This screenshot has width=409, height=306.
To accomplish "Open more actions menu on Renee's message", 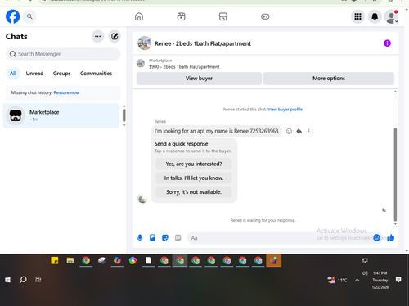I will click(x=309, y=131).
